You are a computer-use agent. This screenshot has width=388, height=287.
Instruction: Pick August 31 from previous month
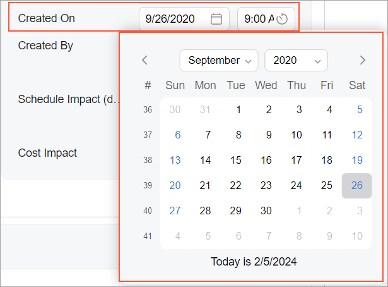[x=206, y=109]
